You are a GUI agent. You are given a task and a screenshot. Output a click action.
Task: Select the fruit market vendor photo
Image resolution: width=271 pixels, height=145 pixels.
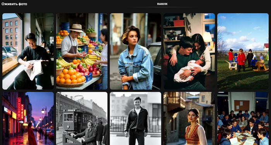[x=82, y=51]
